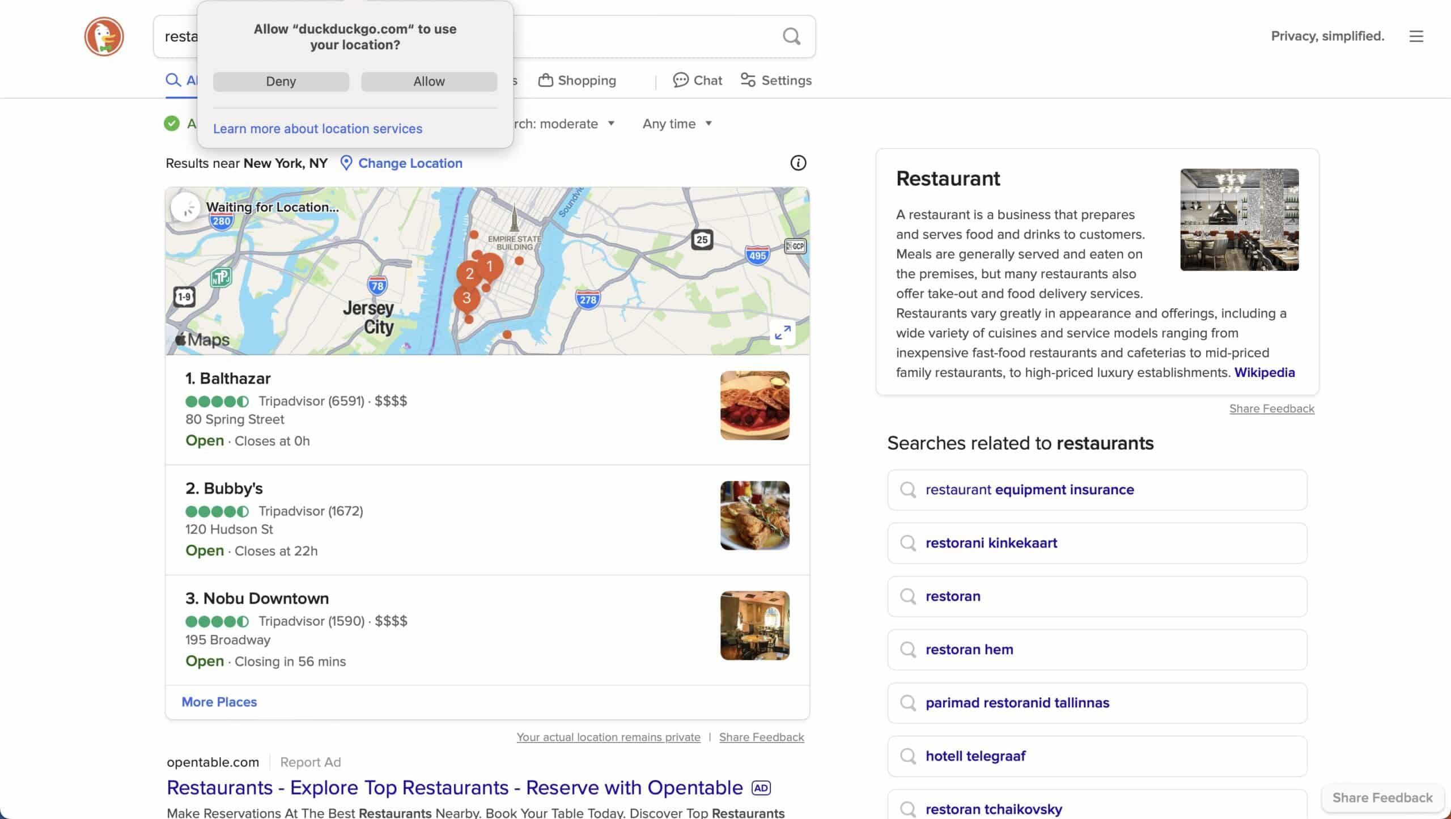Image resolution: width=1451 pixels, height=819 pixels.
Task: Open Learn more about location services link
Action: (x=317, y=129)
